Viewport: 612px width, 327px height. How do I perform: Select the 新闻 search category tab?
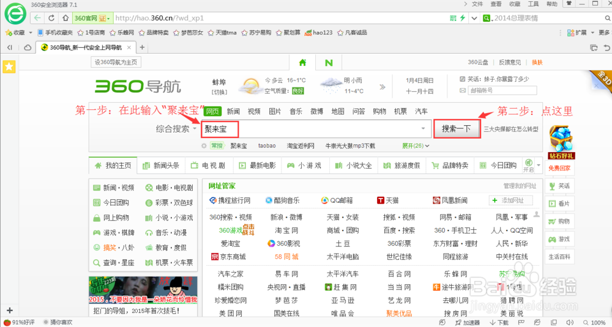(x=233, y=111)
